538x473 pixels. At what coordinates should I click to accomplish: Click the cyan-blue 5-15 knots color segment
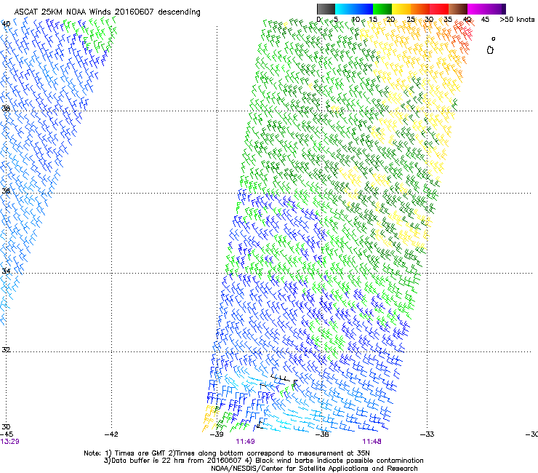pyautogui.click(x=354, y=9)
